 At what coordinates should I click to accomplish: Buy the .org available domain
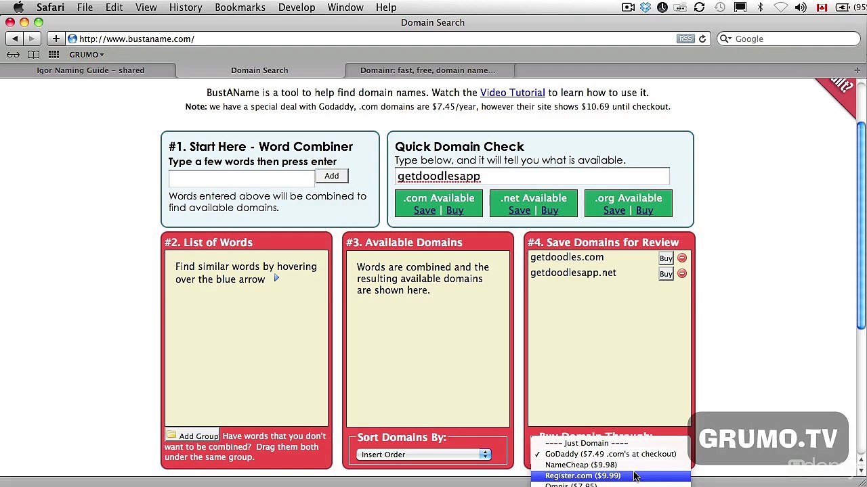click(x=644, y=210)
